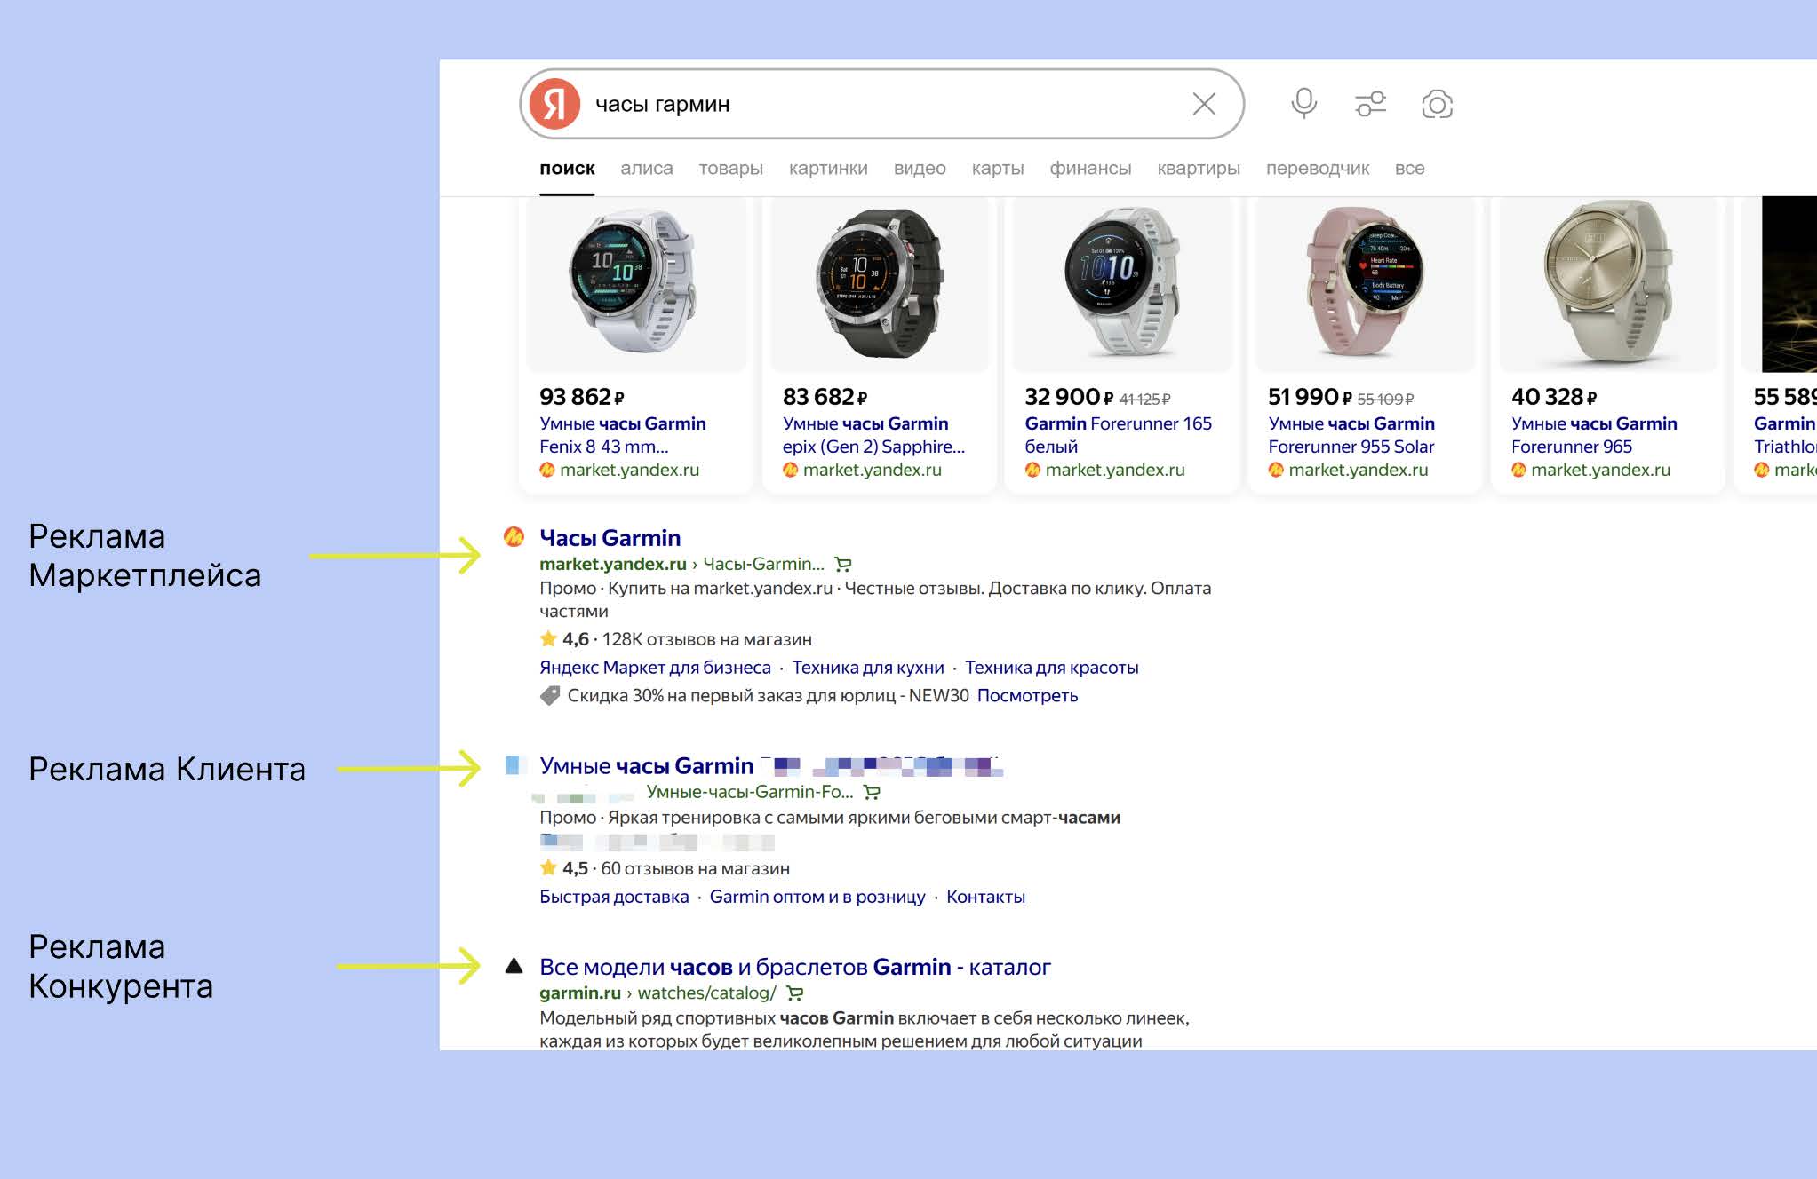Click cart icon next to market.yandex.ru Часы-Garmin
Screen dimensions: 1817x1179
click(843, 564)
